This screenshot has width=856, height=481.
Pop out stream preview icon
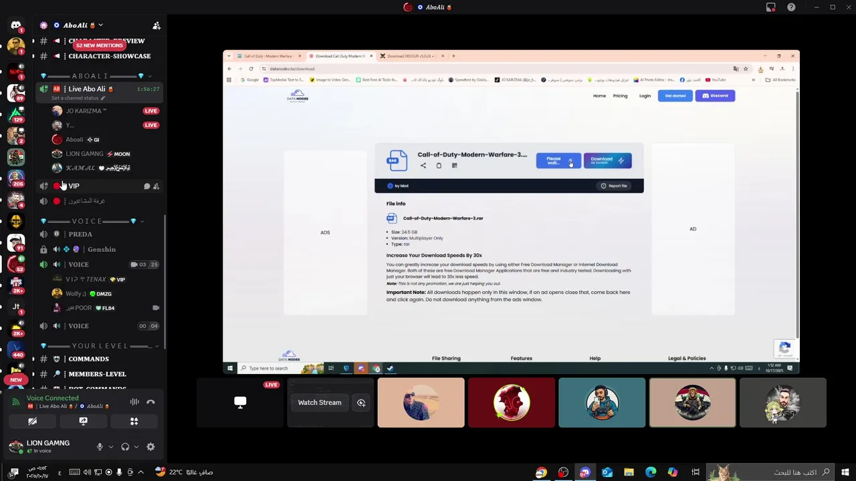coord(361,403)
